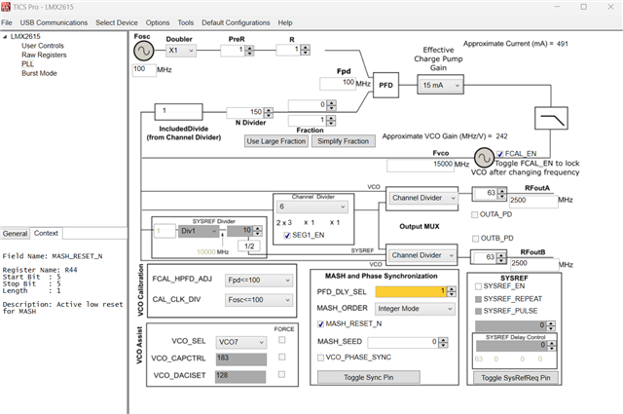Select Burst Mode in the tree
The width and height of the screenshot is (623, 414).
(x=39, y=73)
